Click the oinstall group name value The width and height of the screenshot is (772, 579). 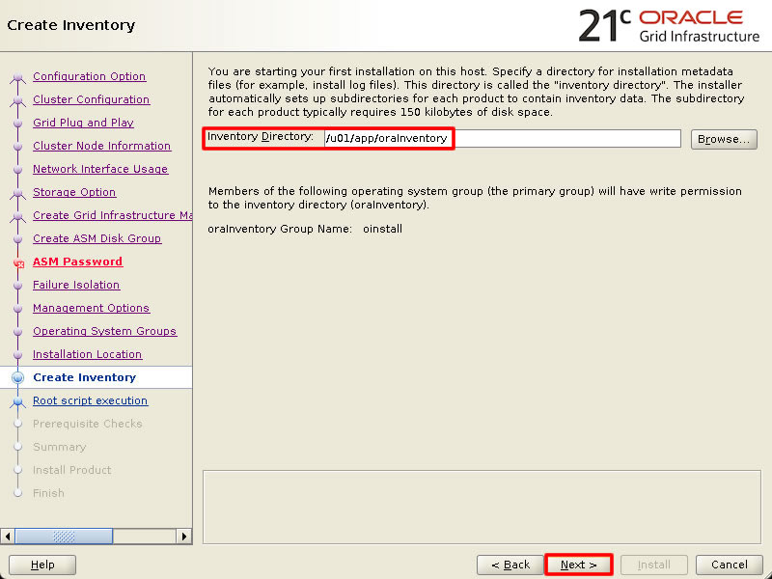point(382,229)
